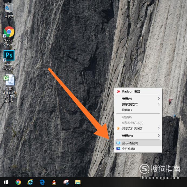Open the Windows Start button
The image size is (187, 187).
pos(6,182)
